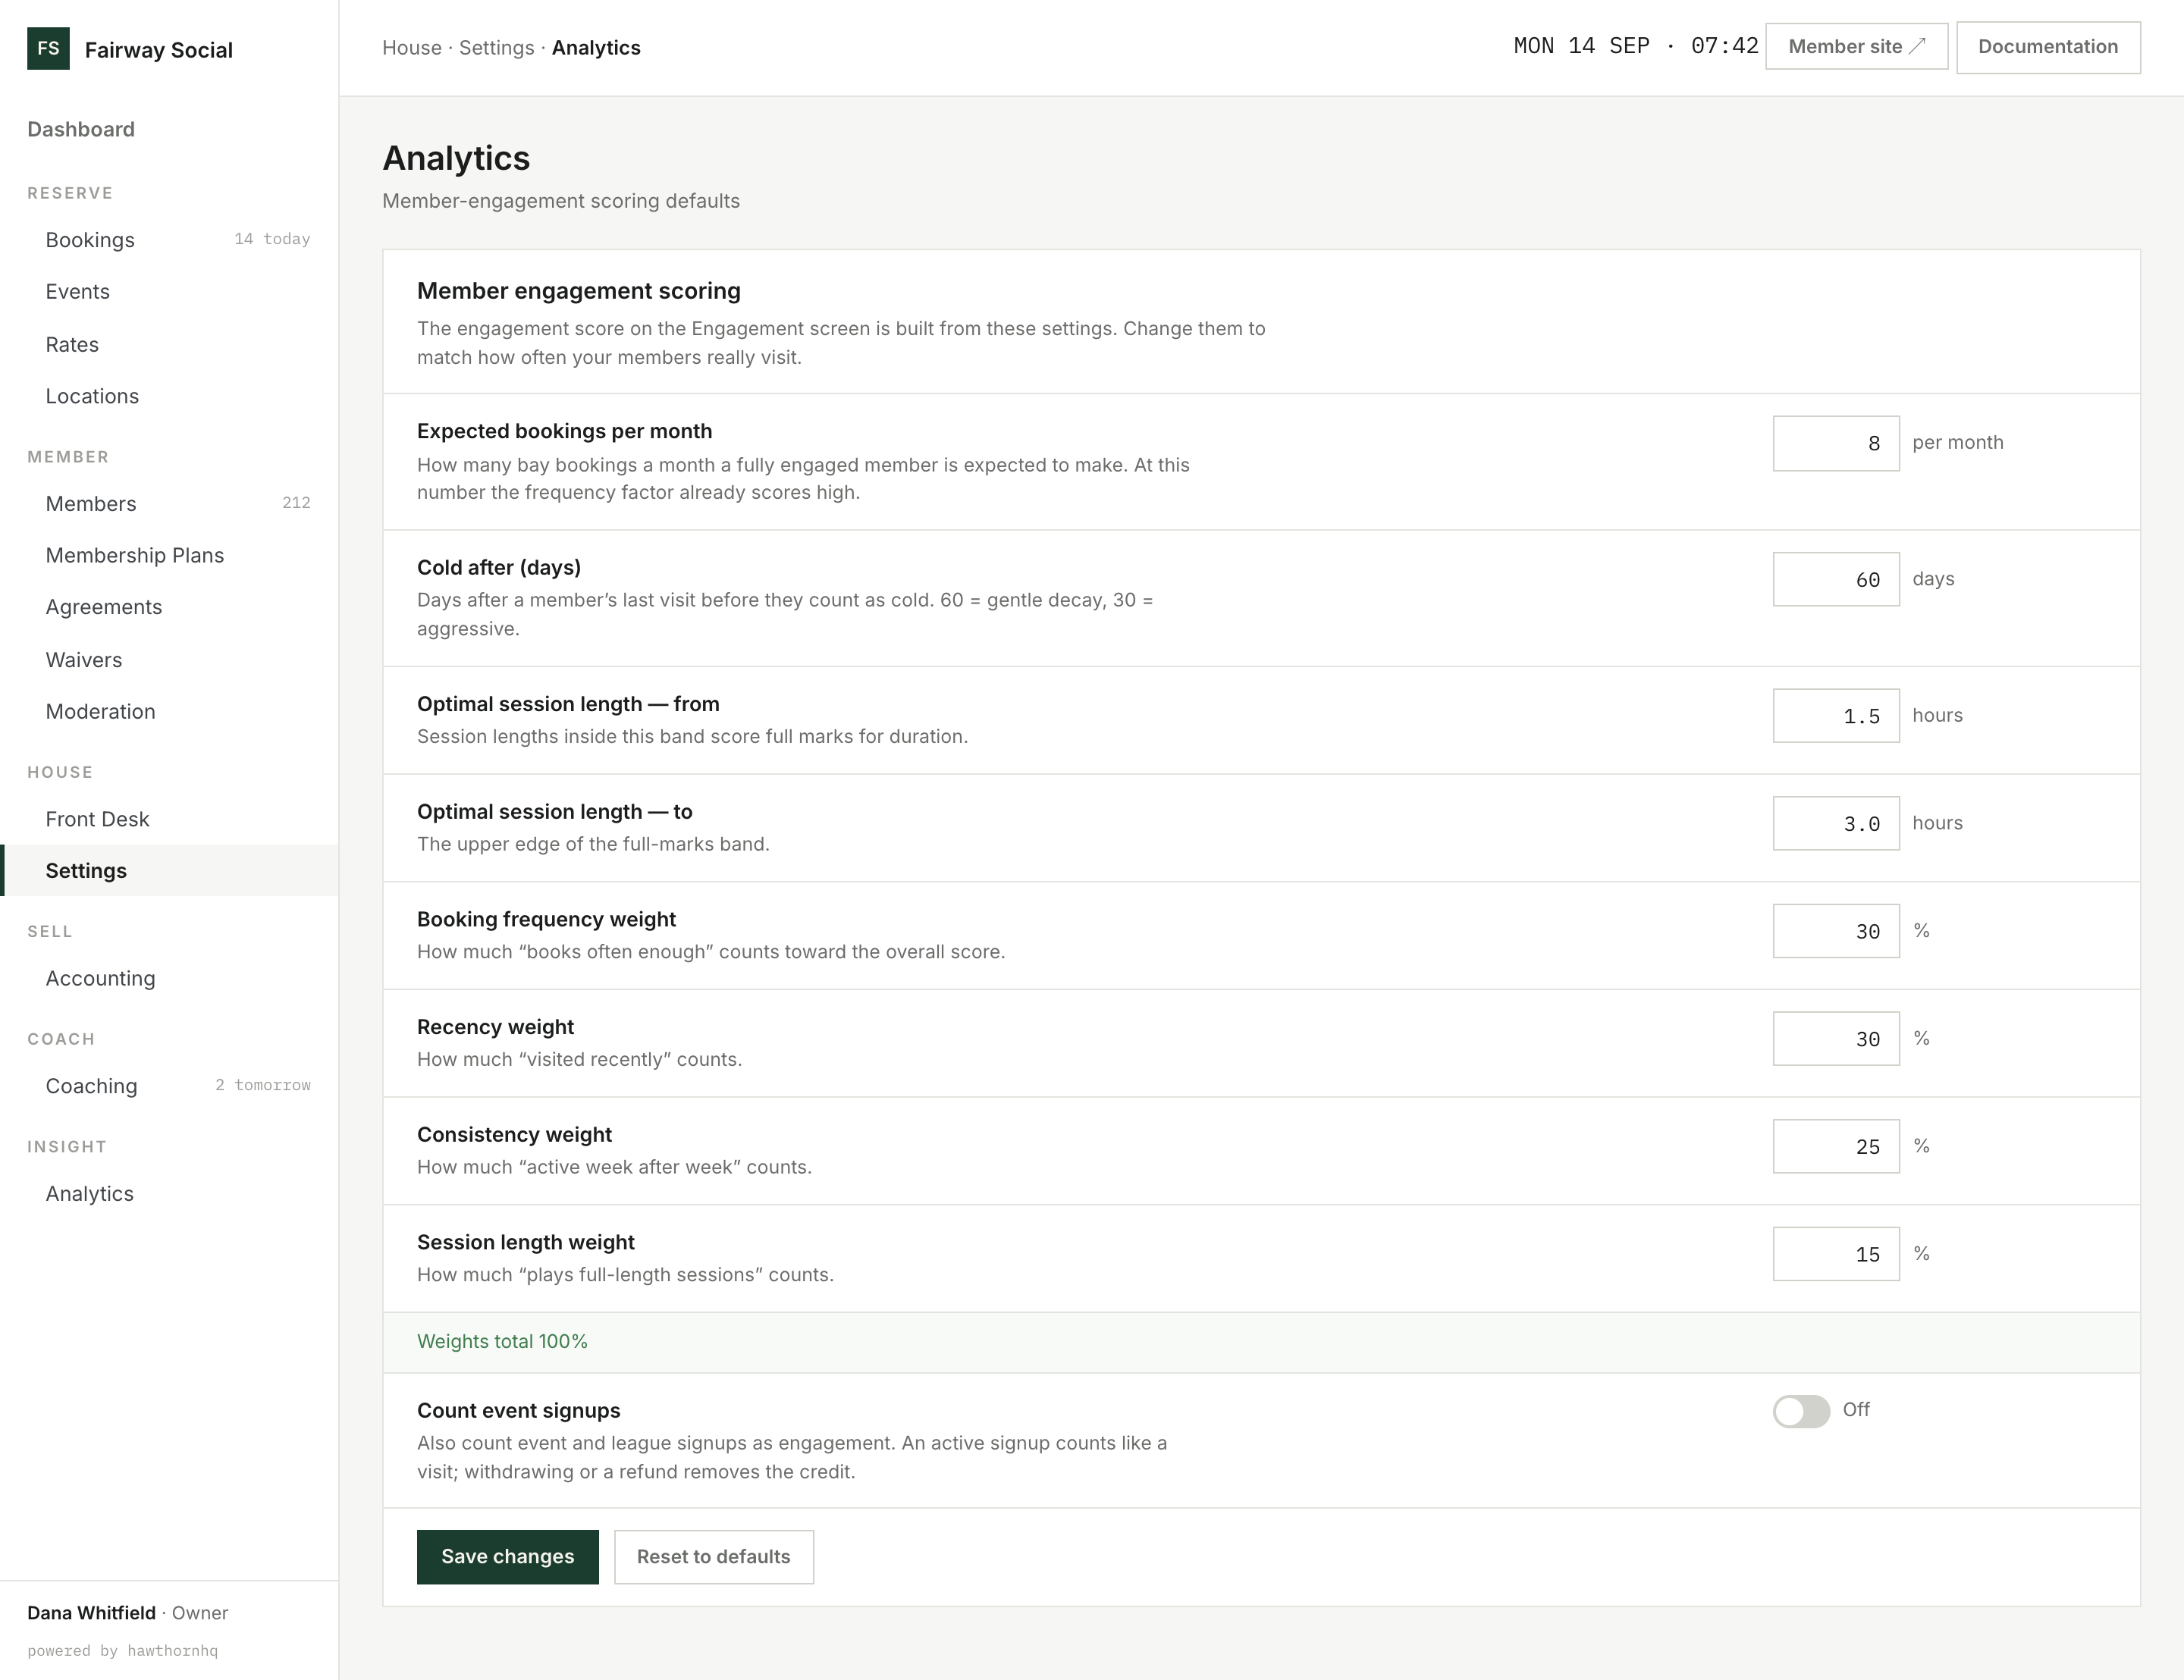Edit Consistency weight percentage field
The width and height of the screenshot is (2184, 1680).
[1836, 1146]
